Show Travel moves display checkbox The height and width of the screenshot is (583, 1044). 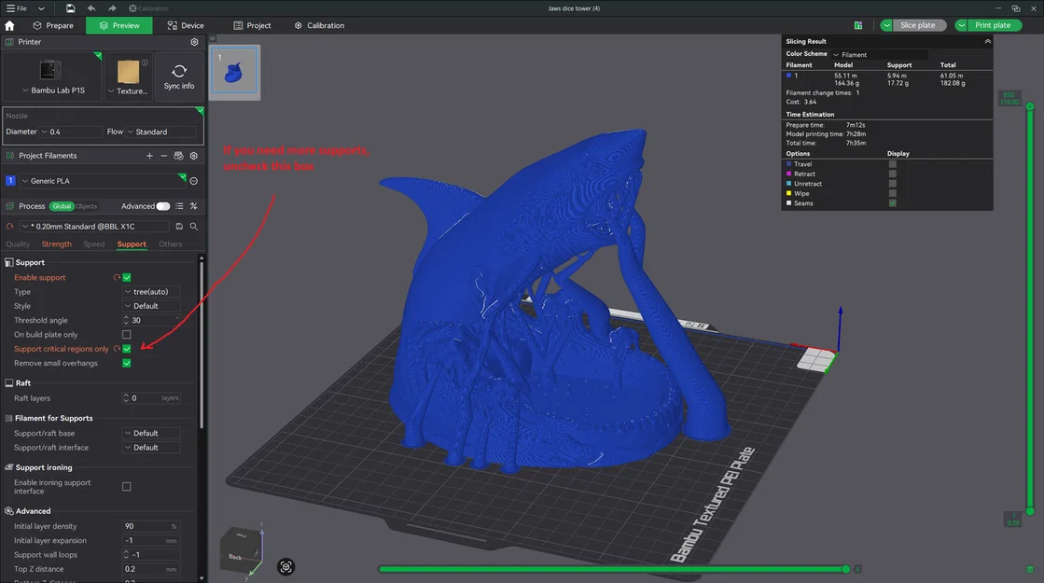(892, 164)
